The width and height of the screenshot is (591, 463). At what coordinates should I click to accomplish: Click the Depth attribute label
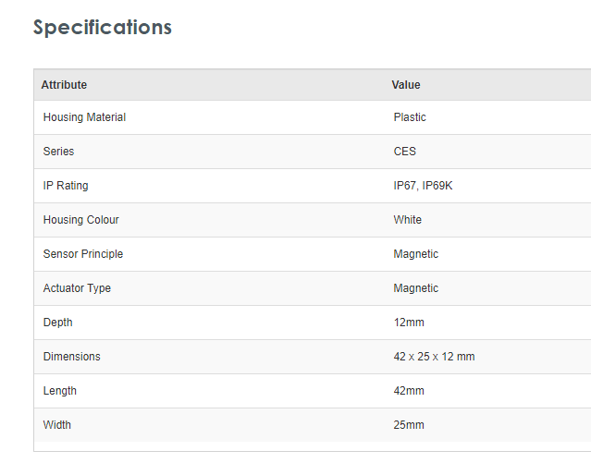pos(57,323)
